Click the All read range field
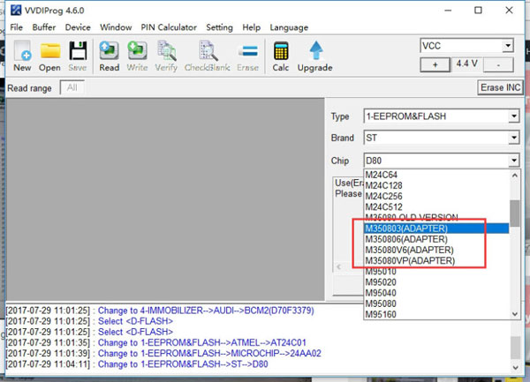Image resolution: width=530 pixels, height=382 pixels. [72, 87]
